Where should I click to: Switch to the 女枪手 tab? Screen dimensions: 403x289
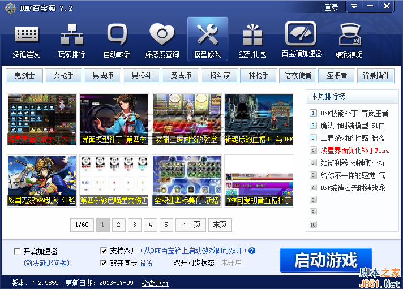coord(63,76)
